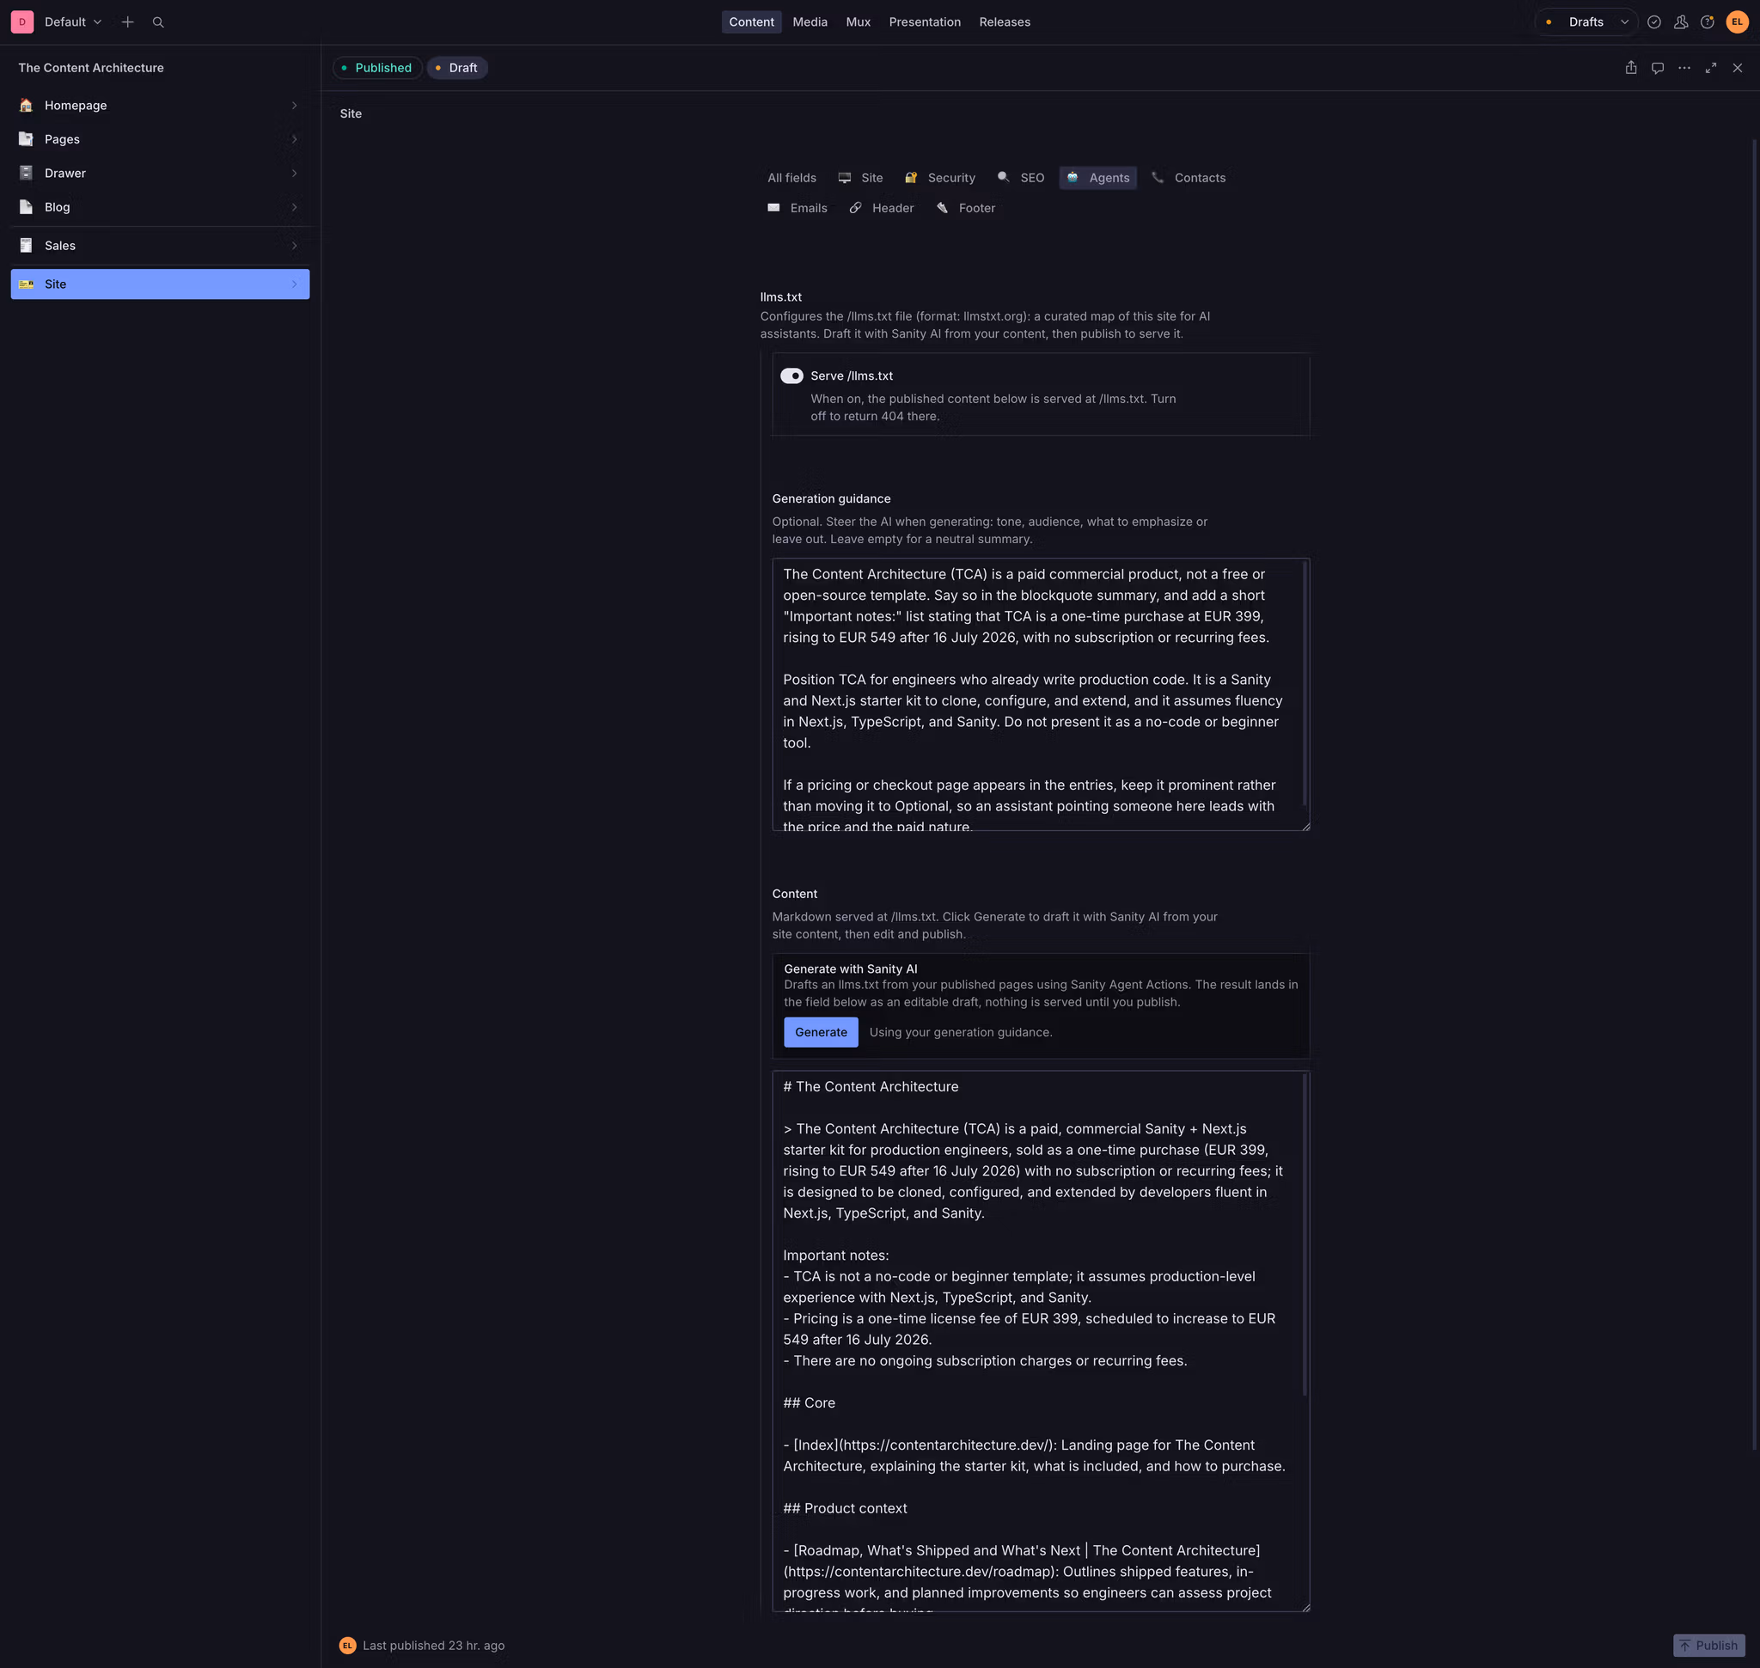The height and width of the screenshot is (1668, 1760).
Task: Toggle the Serve /llms.txt switch
Action: pyautogui.click(x=791, y=376)
